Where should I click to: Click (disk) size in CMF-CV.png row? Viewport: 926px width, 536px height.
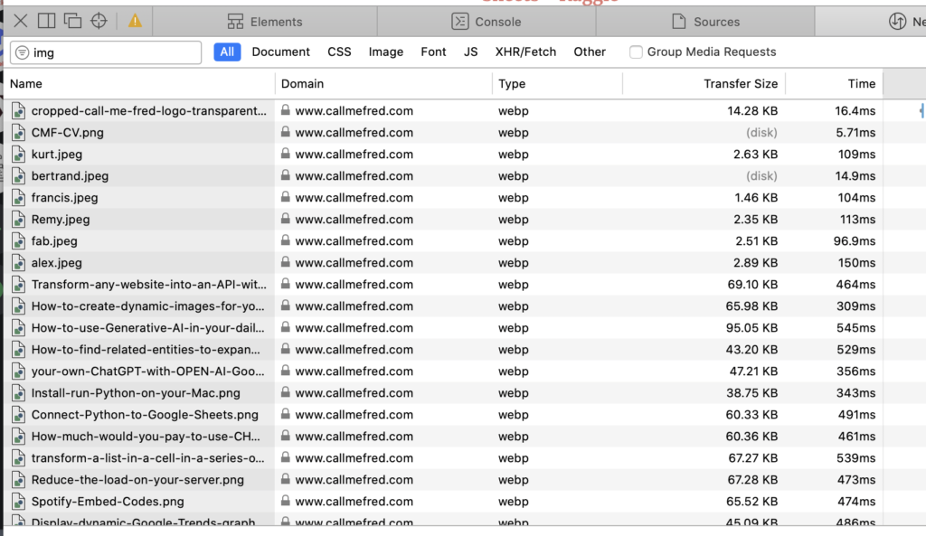coord(761,133)
